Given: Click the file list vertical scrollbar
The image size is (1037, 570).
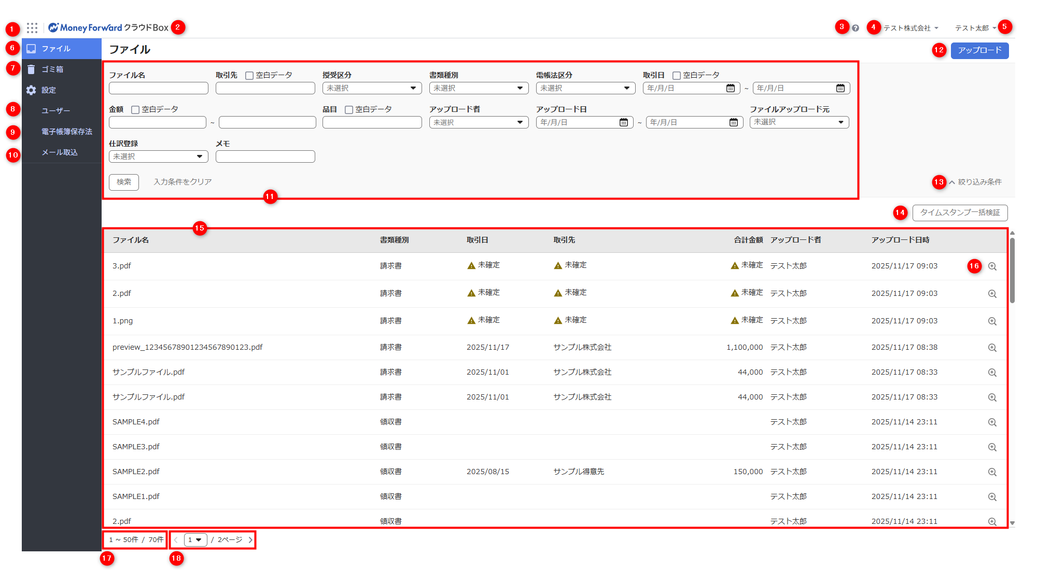Looking at the screenshot, I should tap(1012, 269).
